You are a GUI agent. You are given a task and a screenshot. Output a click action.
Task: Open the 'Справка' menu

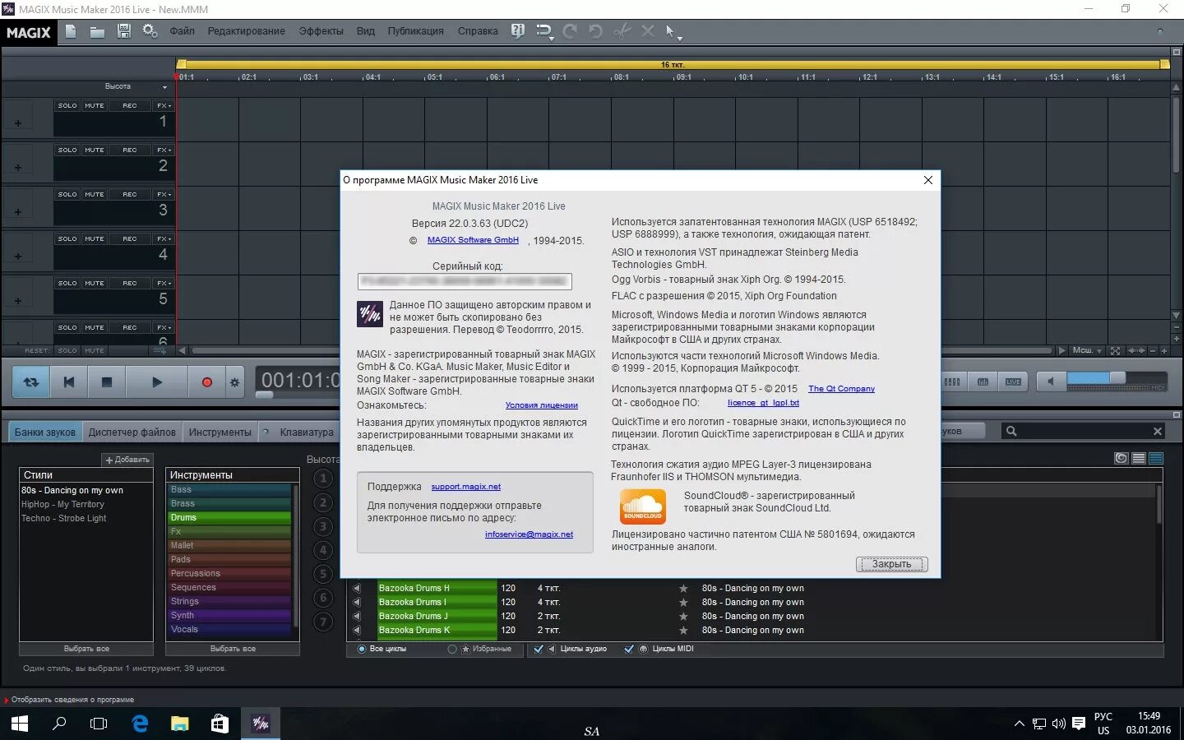click(478, 31)
